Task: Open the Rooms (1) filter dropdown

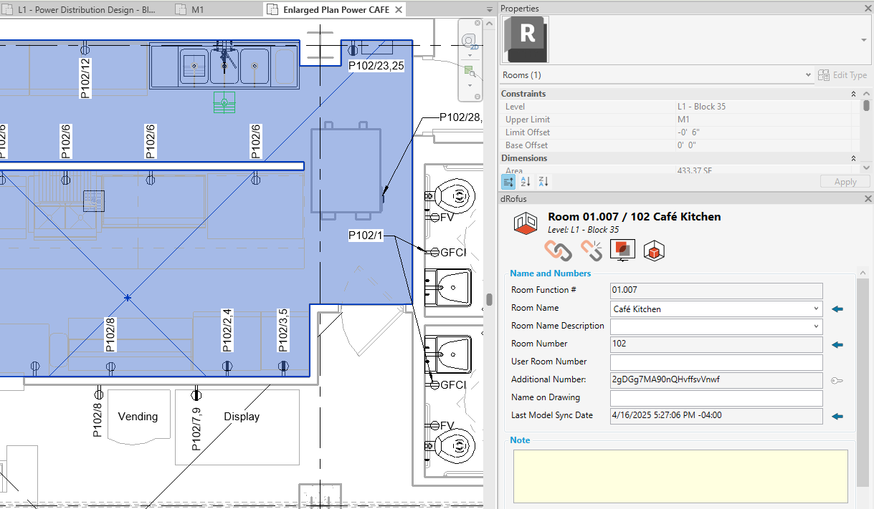Action: point(809,75)
